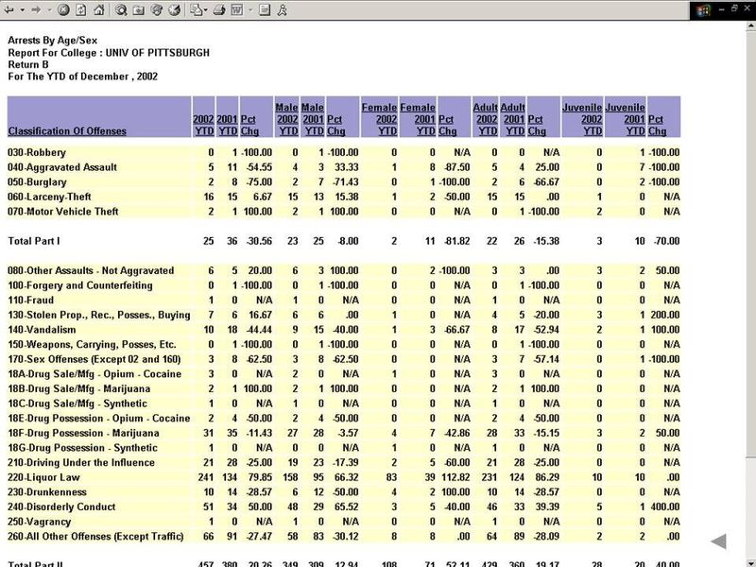Select the 050-Burglary row label

[x=37, y=182]
